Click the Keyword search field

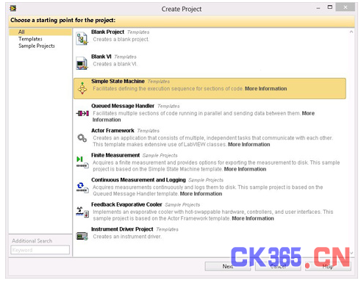pos(40,250)
